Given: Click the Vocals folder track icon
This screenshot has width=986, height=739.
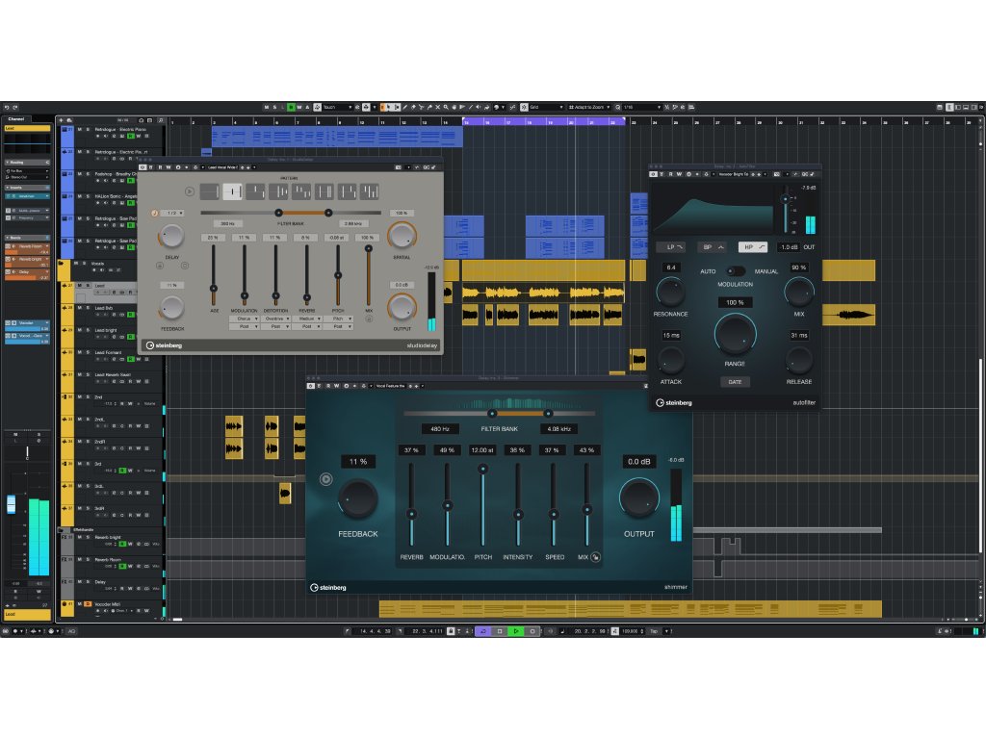Looking at the screenshot, I should pos(61,264).
